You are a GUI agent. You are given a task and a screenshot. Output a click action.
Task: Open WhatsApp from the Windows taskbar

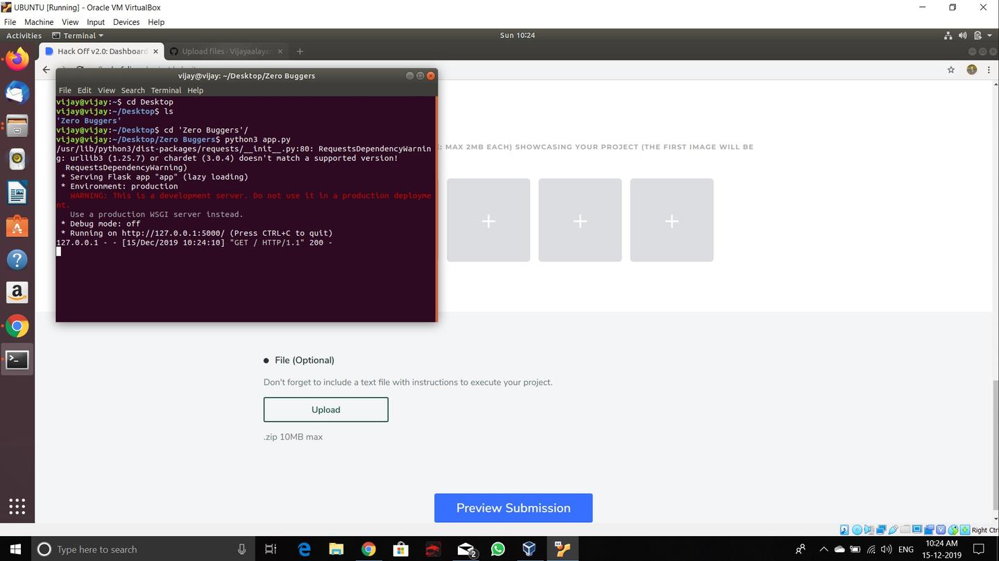[498, 549]
